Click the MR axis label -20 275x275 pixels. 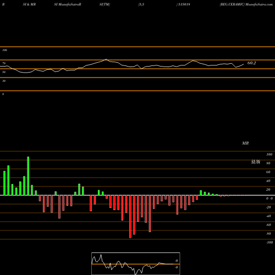268,207
